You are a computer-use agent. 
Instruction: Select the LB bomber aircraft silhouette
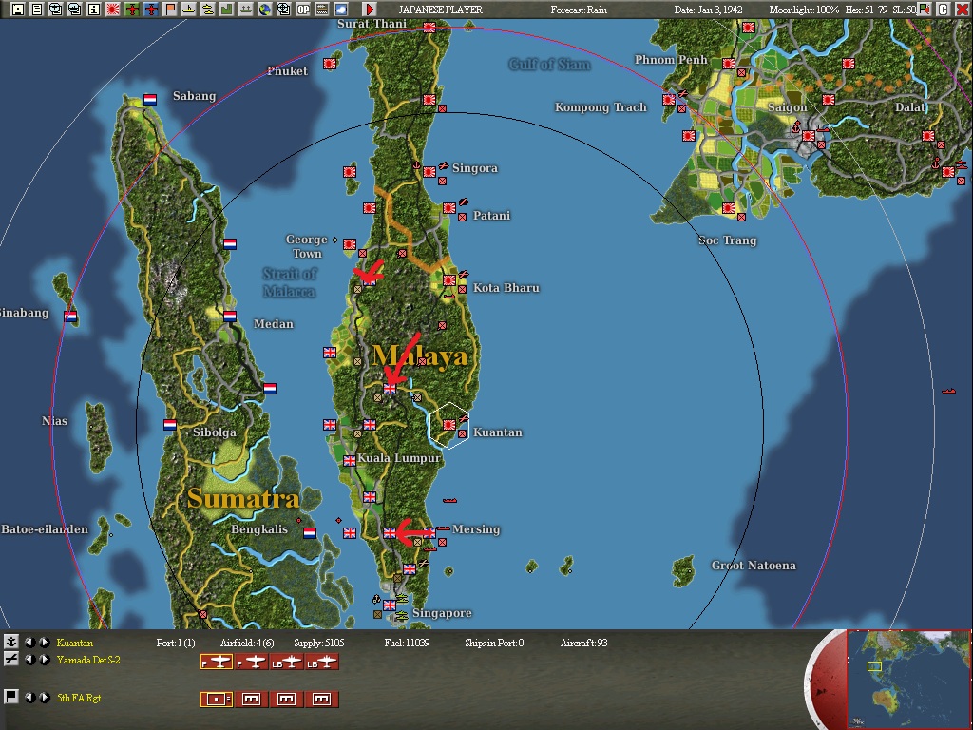pyautogui.click(x=285, y=662)
